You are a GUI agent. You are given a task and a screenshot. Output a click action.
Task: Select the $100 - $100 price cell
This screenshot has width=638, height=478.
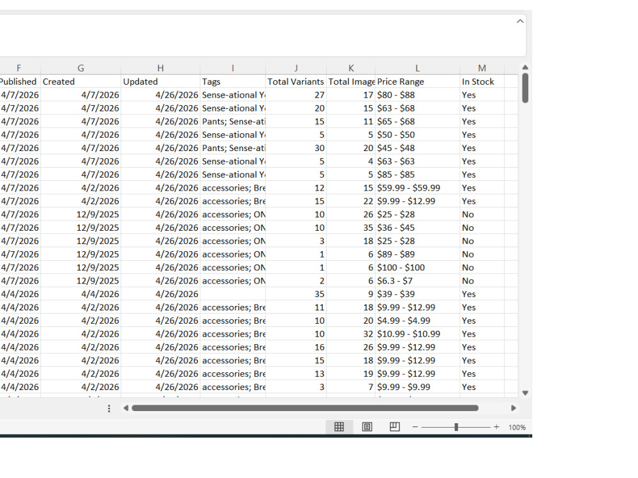pyautogui.click(x=417, y=268)
